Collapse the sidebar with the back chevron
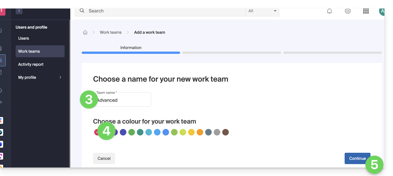Viewport: 393px width, 176px height. coord(19,11)
